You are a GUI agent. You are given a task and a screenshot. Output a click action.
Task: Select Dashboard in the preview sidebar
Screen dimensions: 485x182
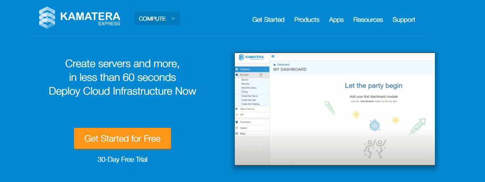252,69
